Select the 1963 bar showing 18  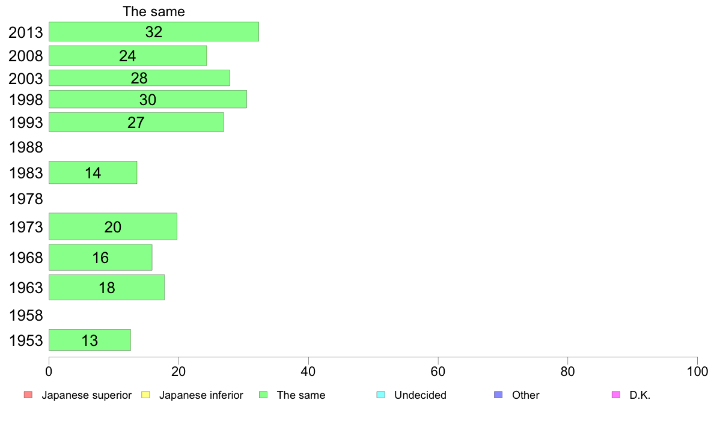[x=106, y=287]
